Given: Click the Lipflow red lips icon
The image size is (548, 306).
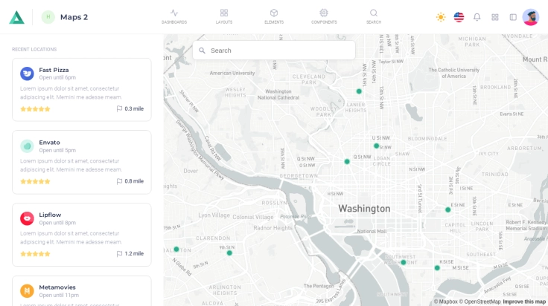Looking at the screenshot, I should coord(27,218).
